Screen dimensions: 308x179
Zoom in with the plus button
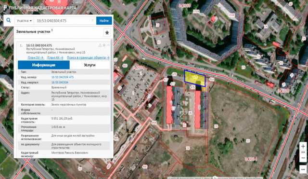coord(303,147)
